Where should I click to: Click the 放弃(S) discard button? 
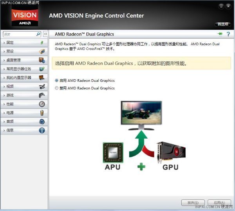193,203
